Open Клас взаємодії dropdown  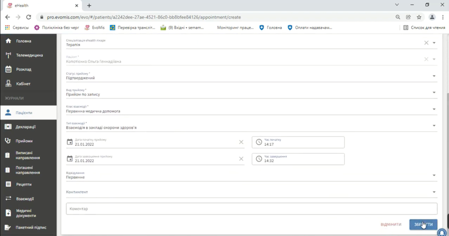pyautogui.click(x=251, y=109)
